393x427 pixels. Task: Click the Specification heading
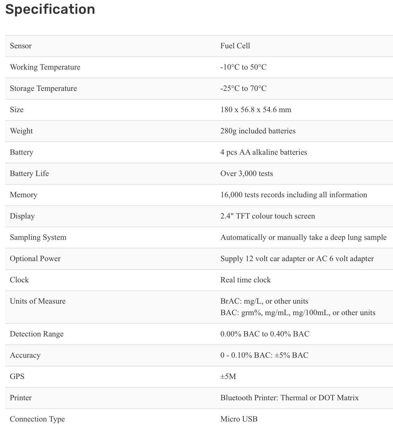pyautogui.click(x=50, y=9)
